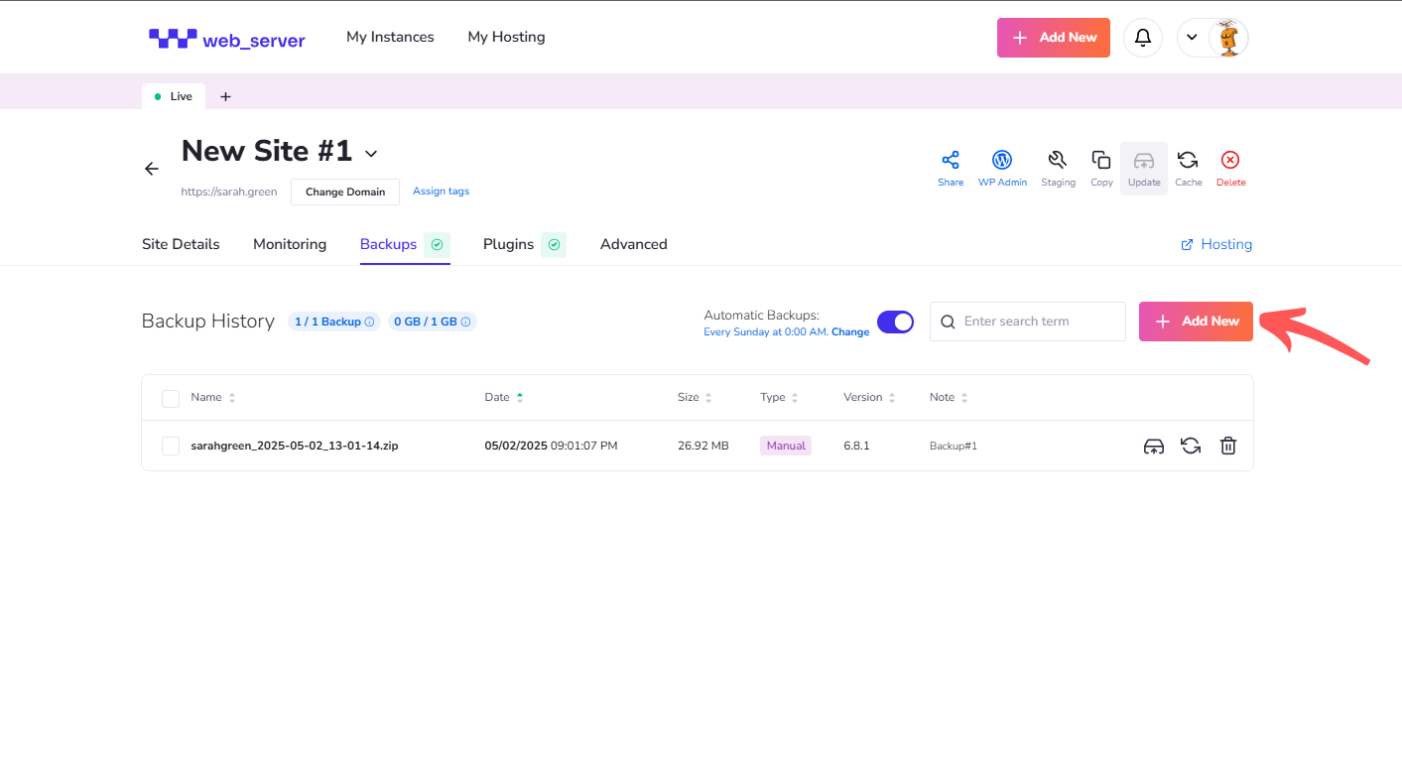The image size is (1402, 775).
Task: Delete the sarahgreen backup with trash icon
Action: pos(1228,446)
